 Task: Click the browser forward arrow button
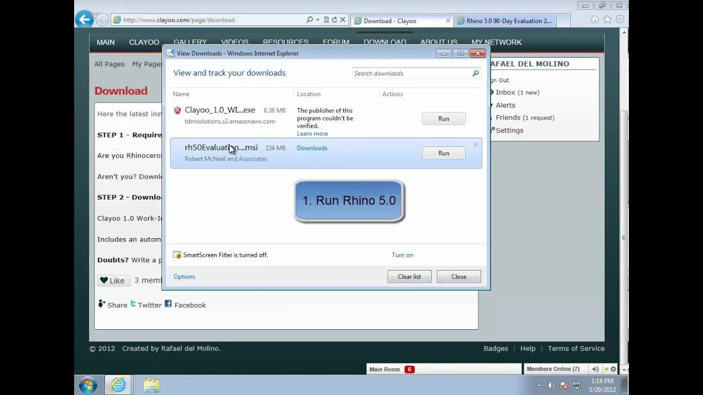point(102,20)
